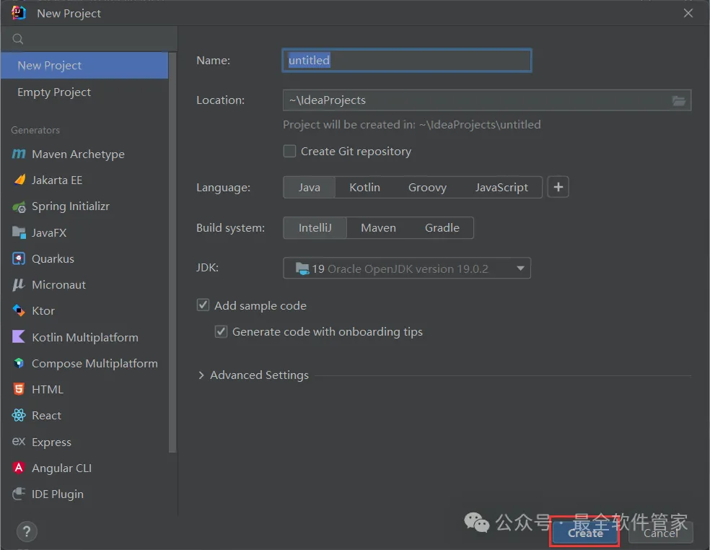
Task: Select Java as the language
Action: (x=310, y=187)
